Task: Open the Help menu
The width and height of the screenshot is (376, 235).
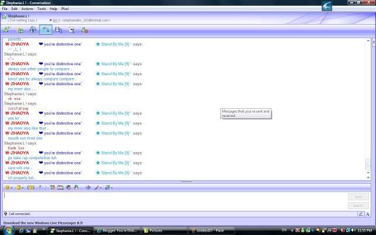Action: click(53, 9)
